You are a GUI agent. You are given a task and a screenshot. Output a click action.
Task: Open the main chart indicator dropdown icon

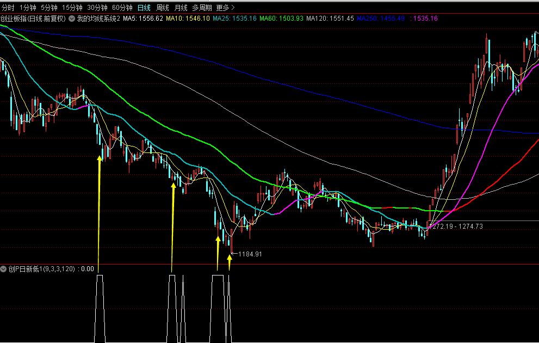pyautogui.click(x=71, y=19)
